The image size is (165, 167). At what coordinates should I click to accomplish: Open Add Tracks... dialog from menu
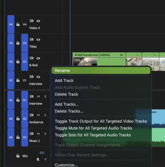click(101, 104)
